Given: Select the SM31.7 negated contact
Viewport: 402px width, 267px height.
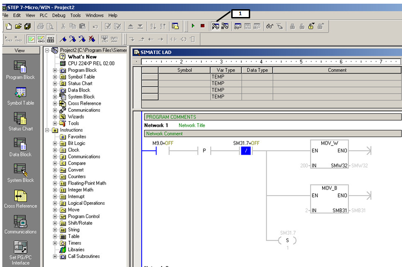Looking at the screenshot, I should click(x=246, y=151).
